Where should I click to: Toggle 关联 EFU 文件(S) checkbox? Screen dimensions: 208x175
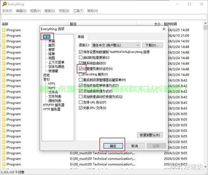pyautogui.click(x=81, y=108)
